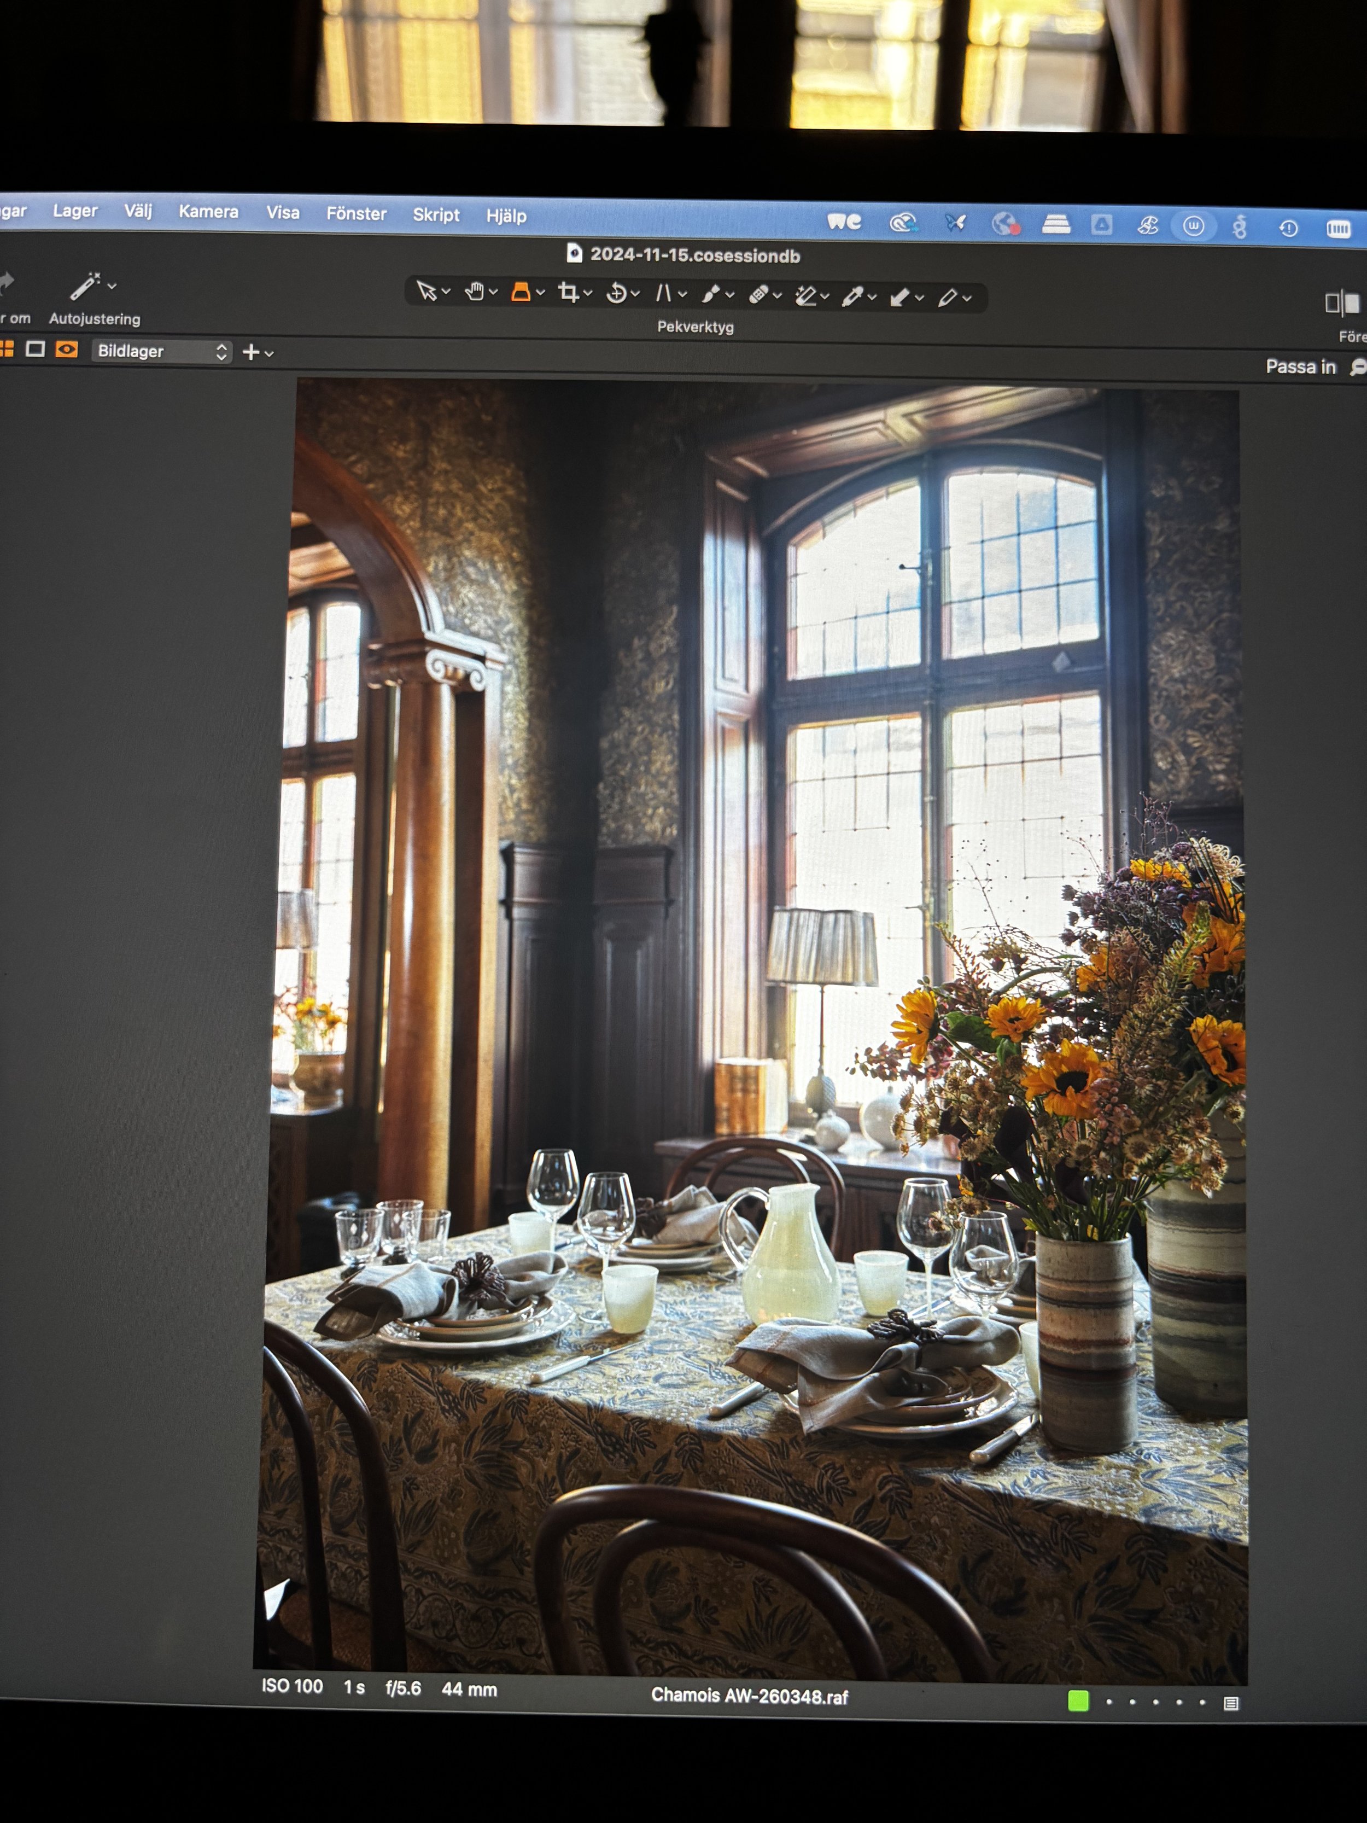Click the memory chip icon at menu bar end
The width and height of the screenshot is (1367, 1823).
1338,229
